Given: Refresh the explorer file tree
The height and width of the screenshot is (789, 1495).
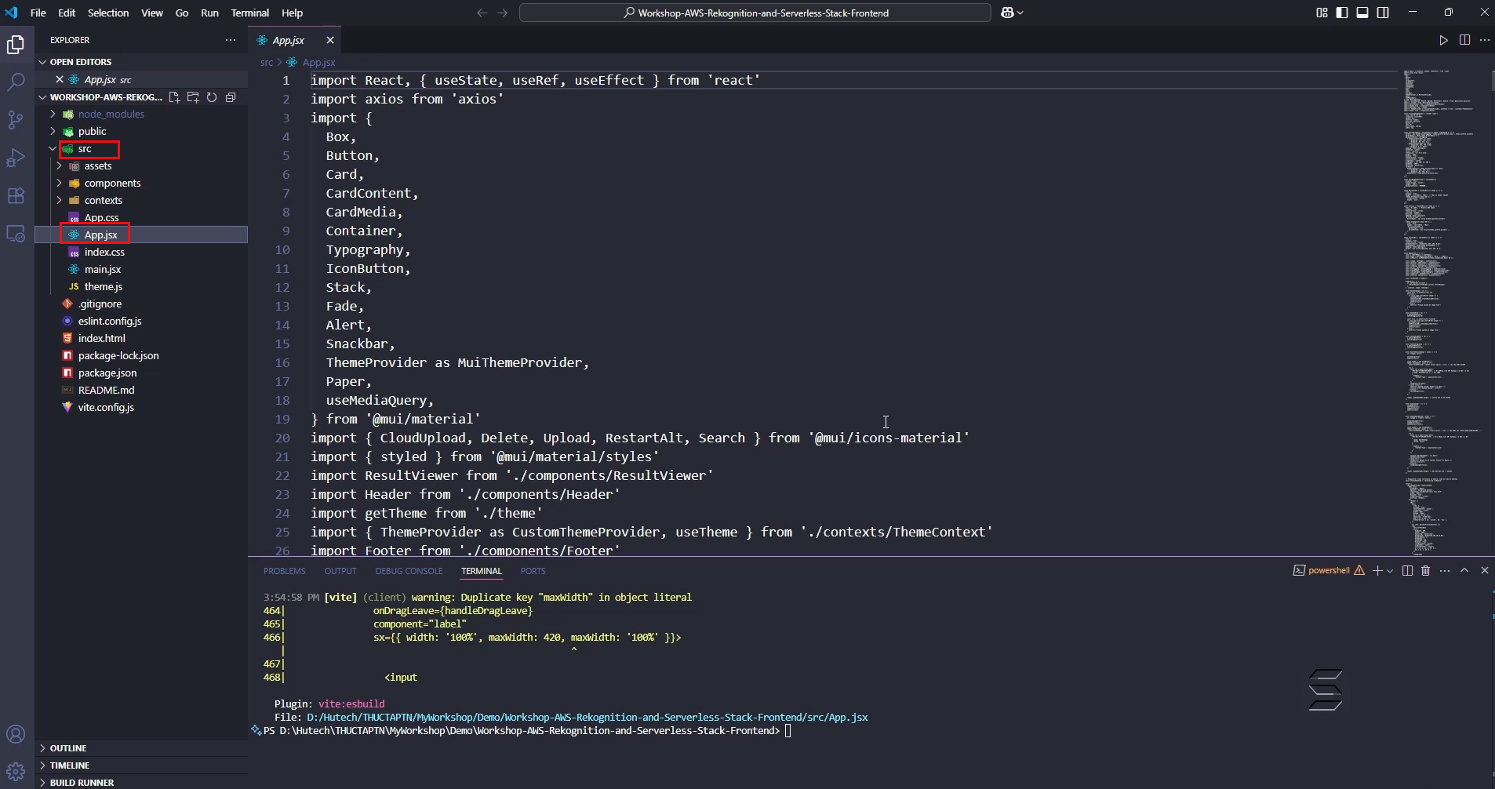Looking at the screenshot, I should tap(212, 97).
